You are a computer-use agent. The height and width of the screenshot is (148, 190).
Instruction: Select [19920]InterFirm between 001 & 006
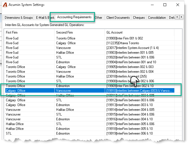(130, 57)
